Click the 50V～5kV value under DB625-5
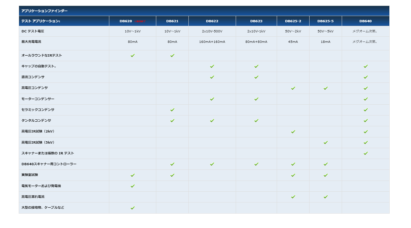The height and width of the screenshot is (228, 411). [326, 31]
